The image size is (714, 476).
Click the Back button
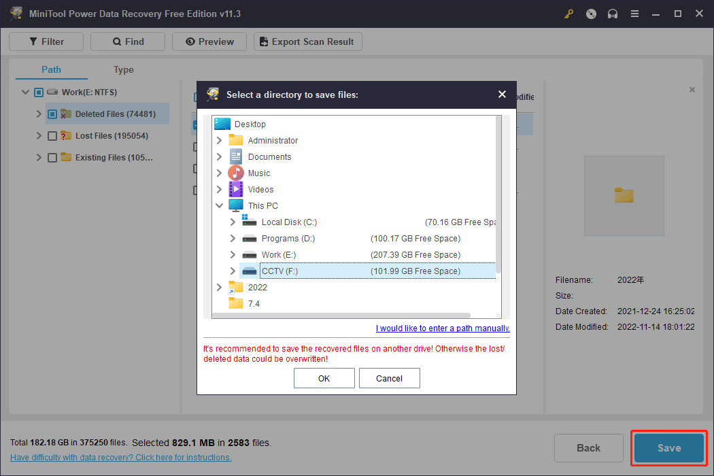tap(589, 448)
